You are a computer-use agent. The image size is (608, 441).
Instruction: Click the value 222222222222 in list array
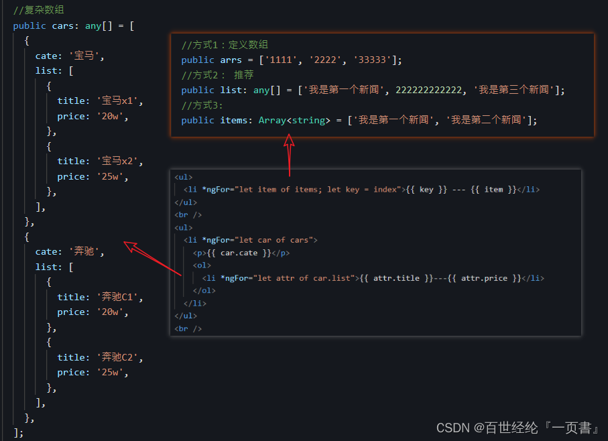[429, 90]
